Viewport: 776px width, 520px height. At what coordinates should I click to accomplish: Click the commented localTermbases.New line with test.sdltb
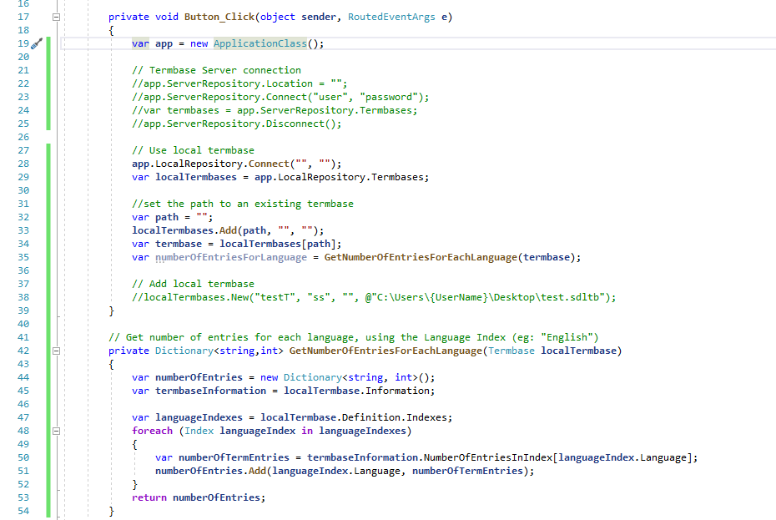[x=374, y=298]
